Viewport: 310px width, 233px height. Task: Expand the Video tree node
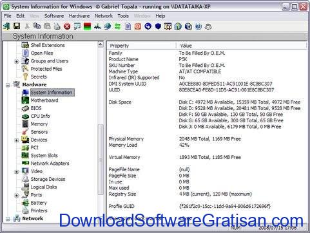pos(17,172)
